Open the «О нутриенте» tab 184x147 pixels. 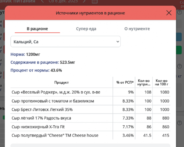(x=137, y=29)
